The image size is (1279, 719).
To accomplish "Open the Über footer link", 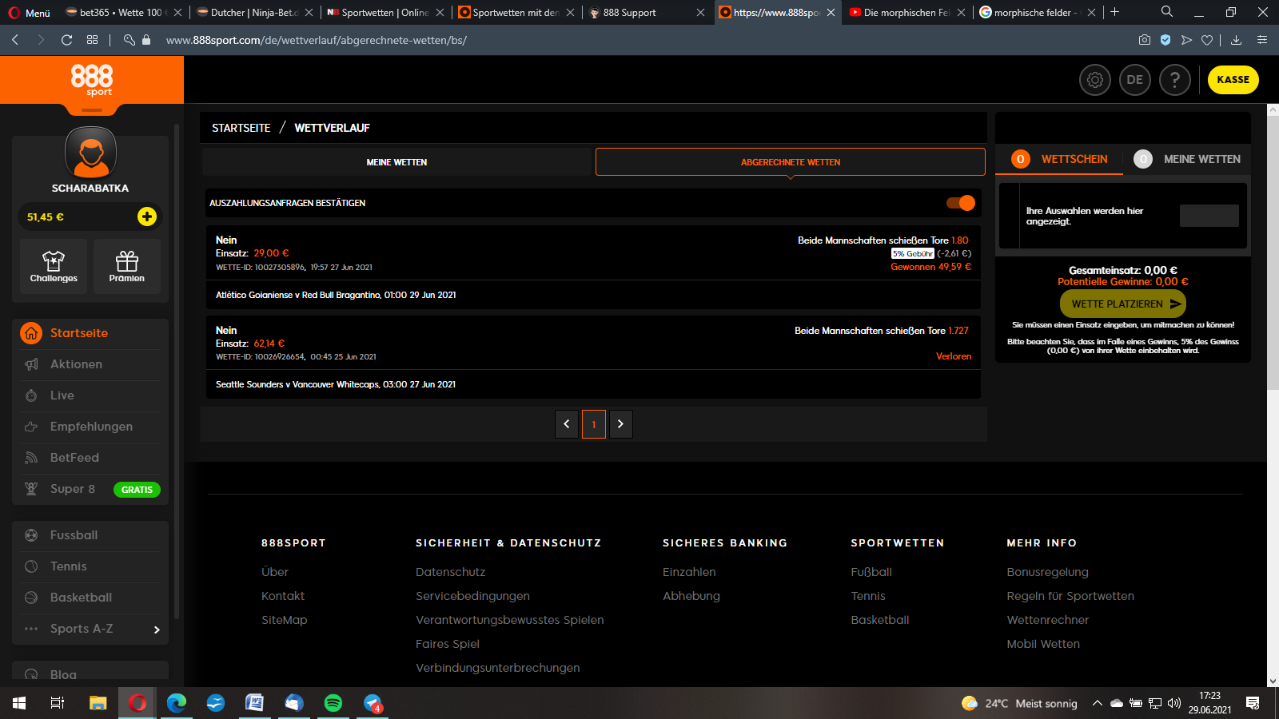I will pos(275,572).
